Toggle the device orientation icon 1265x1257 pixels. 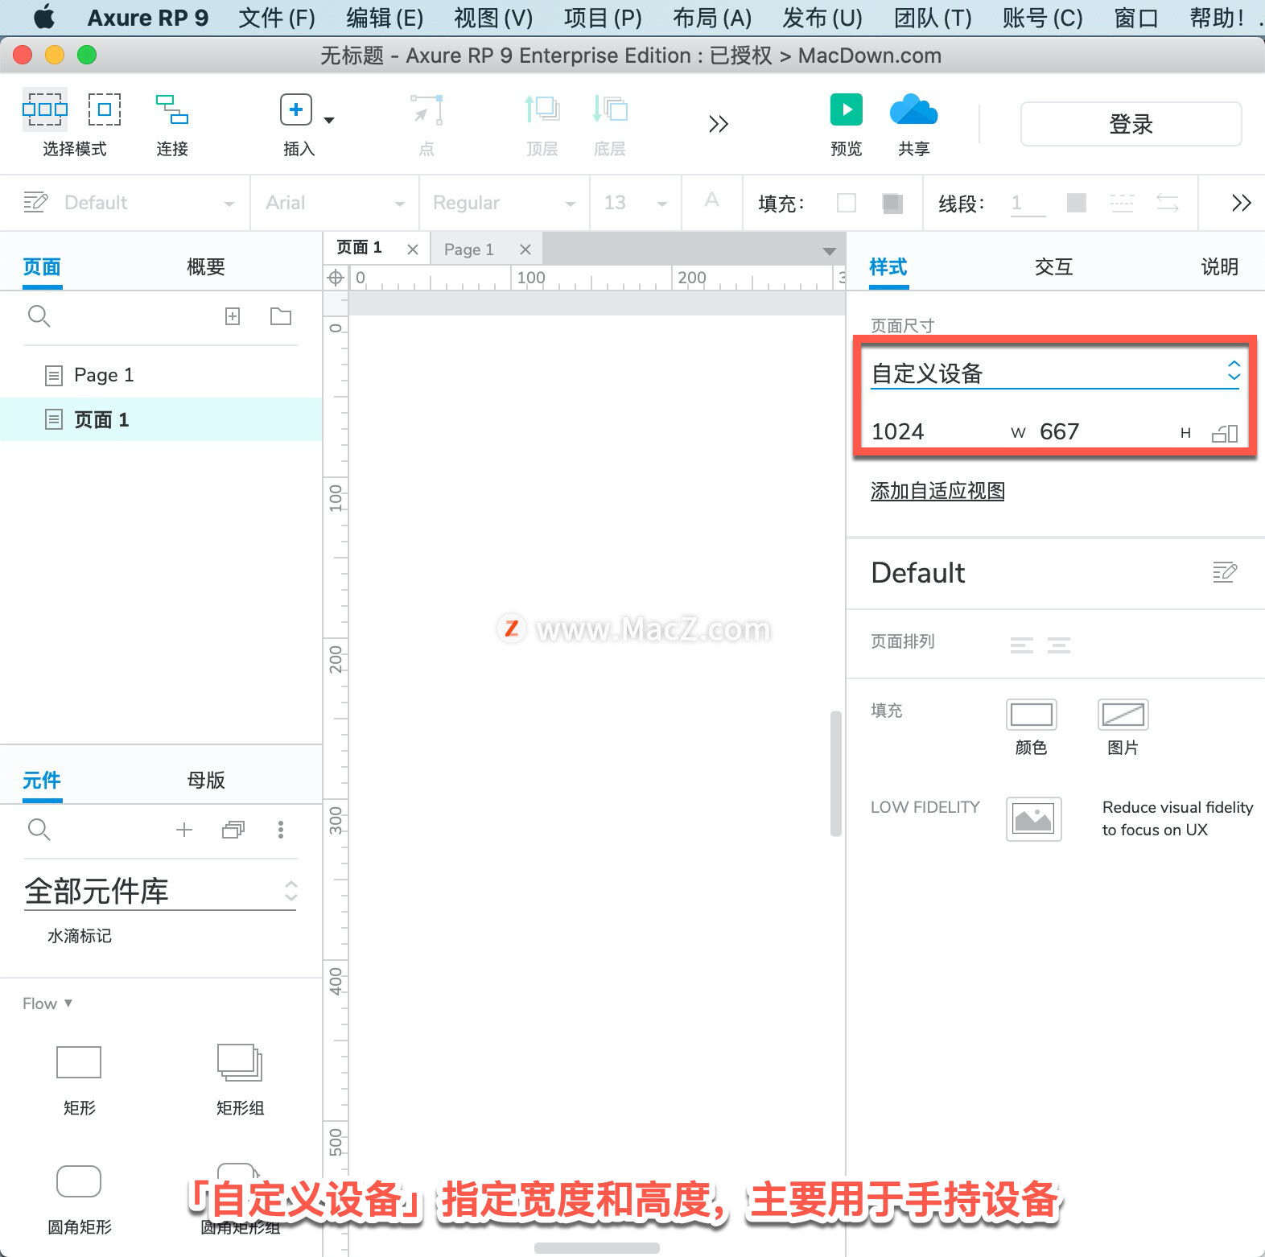tap(1225, 433)
